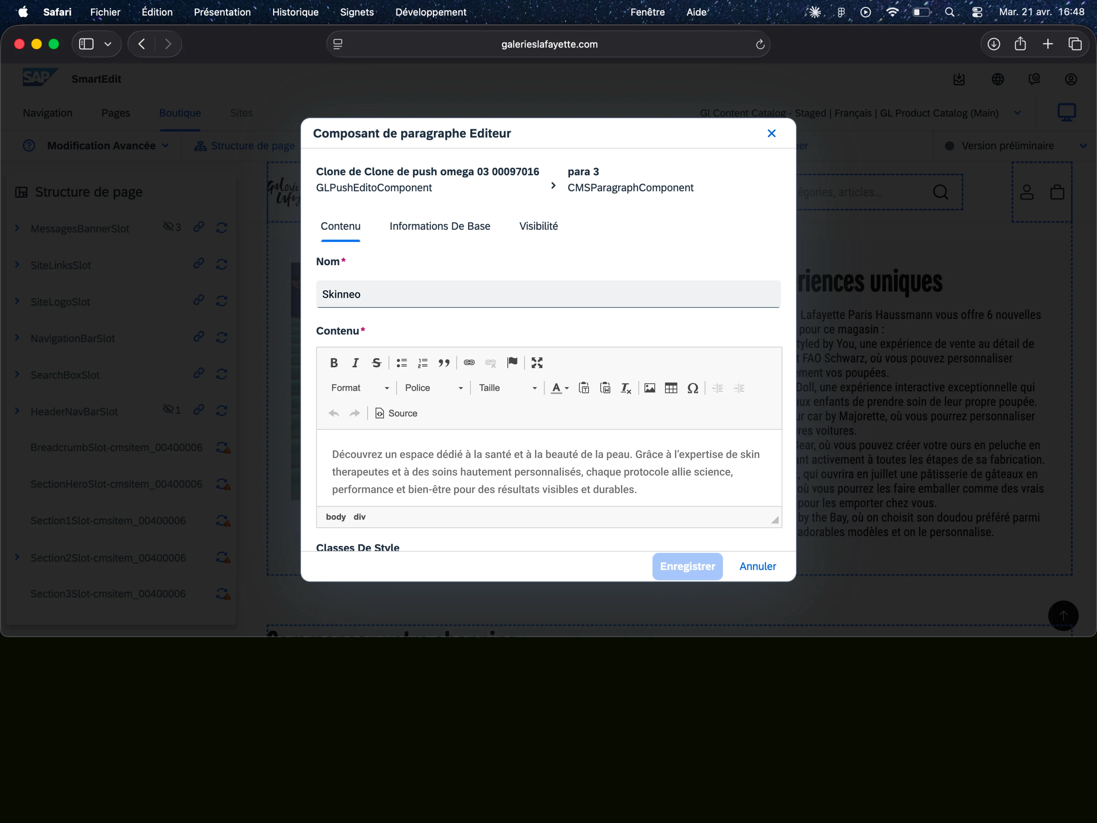Toggle italic formatting in the editor

[355, 363]
